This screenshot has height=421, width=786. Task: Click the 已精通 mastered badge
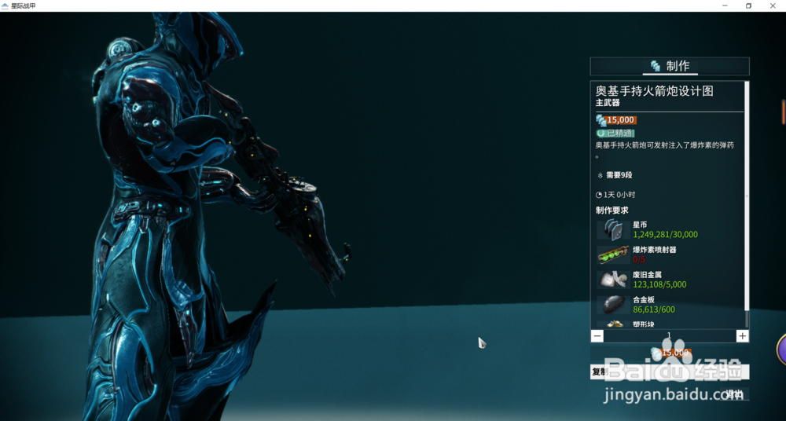point(615,134)
